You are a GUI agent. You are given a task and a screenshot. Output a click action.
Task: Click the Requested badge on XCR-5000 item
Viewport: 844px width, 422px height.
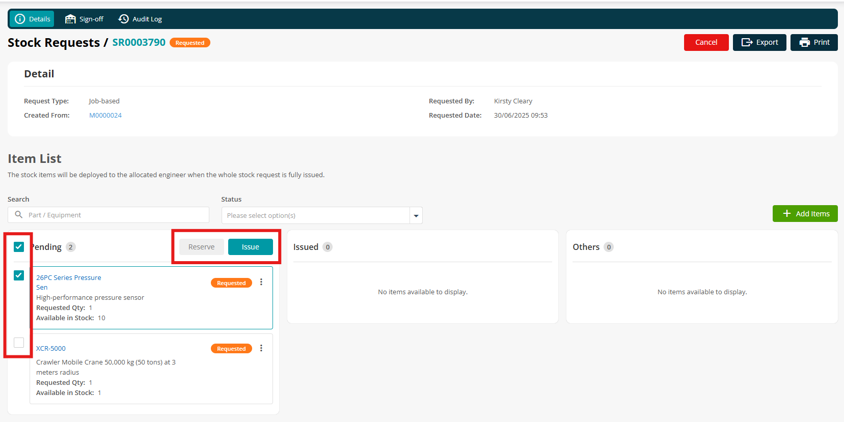231,349
